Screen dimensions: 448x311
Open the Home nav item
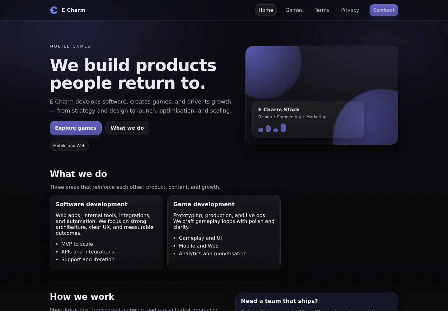point(266,10)
